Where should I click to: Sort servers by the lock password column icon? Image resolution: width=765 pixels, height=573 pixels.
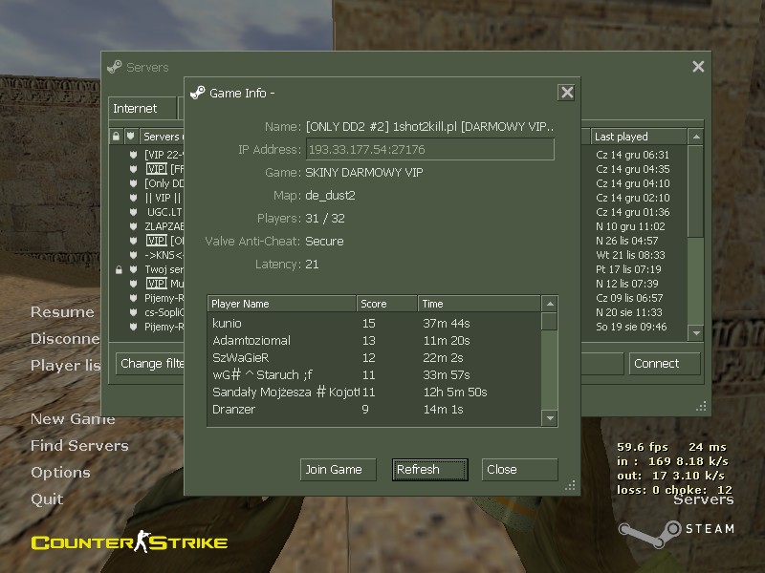coord(116,137)
